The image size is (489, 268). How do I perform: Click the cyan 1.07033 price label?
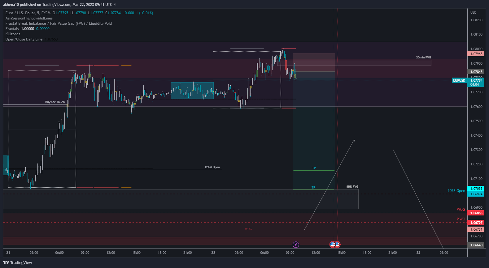click(x=476, y=189)
